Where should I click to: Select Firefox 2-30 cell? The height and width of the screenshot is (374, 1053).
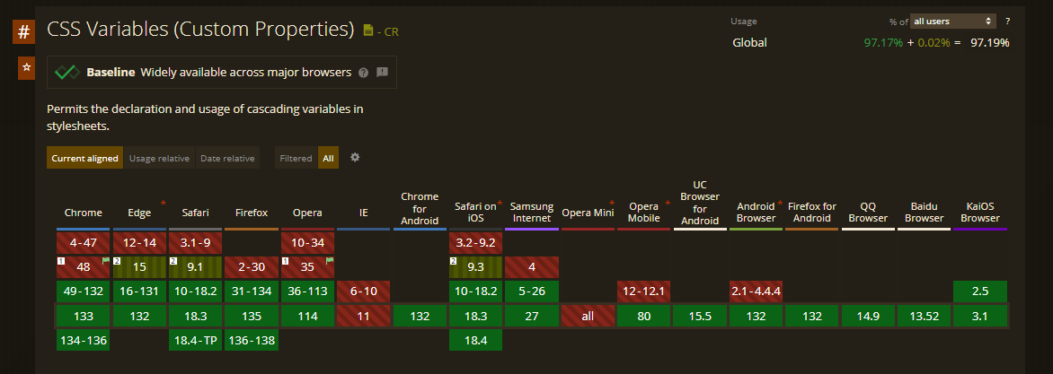click(252, 267)
